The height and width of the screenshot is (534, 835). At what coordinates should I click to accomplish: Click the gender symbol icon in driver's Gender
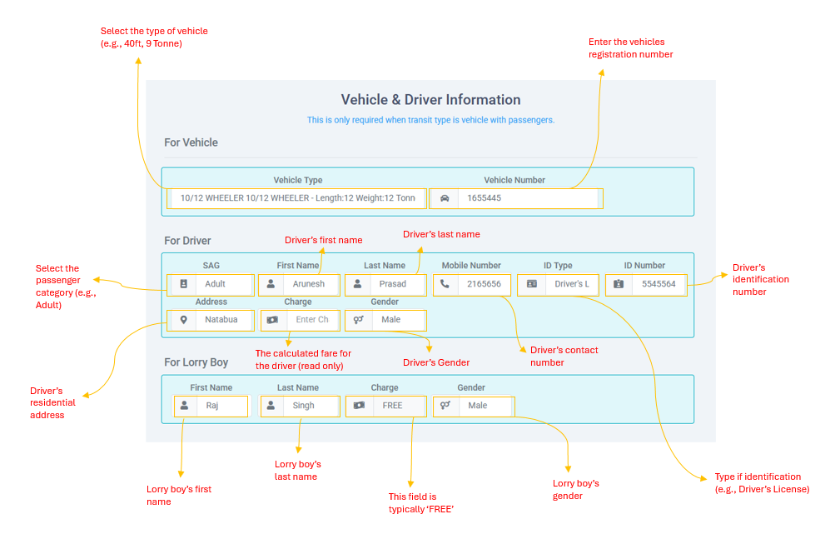tap(358, 320)
